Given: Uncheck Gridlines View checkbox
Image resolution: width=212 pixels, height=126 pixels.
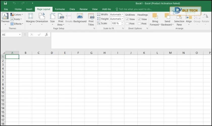Looking at the screenshot, I should click(x=127, y=19).
